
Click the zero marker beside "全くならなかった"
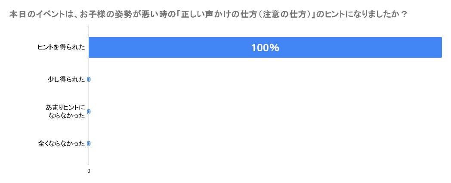pyautogui.click(x=89, y=143)
